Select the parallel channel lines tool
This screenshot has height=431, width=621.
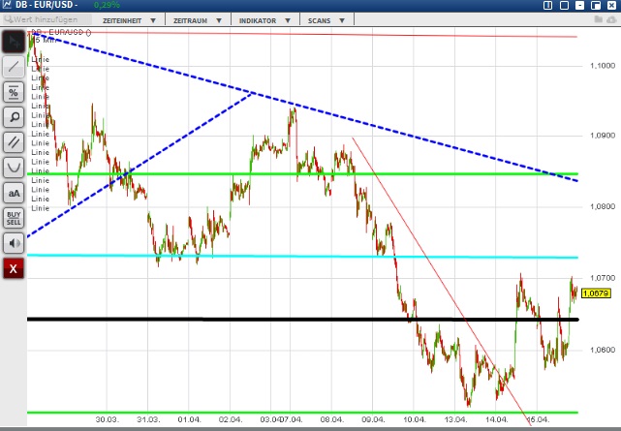(14, 142)
